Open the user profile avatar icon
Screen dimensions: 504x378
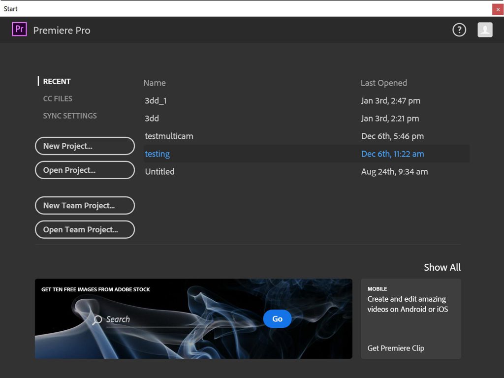click(485, 30)
